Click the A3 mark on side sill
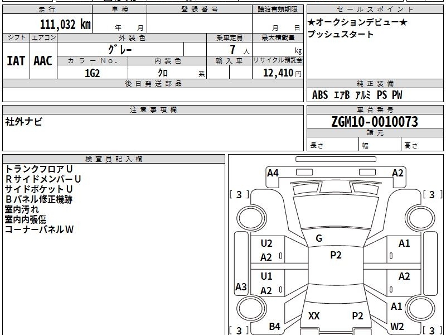The image size is (446, 335). [241, 286]
